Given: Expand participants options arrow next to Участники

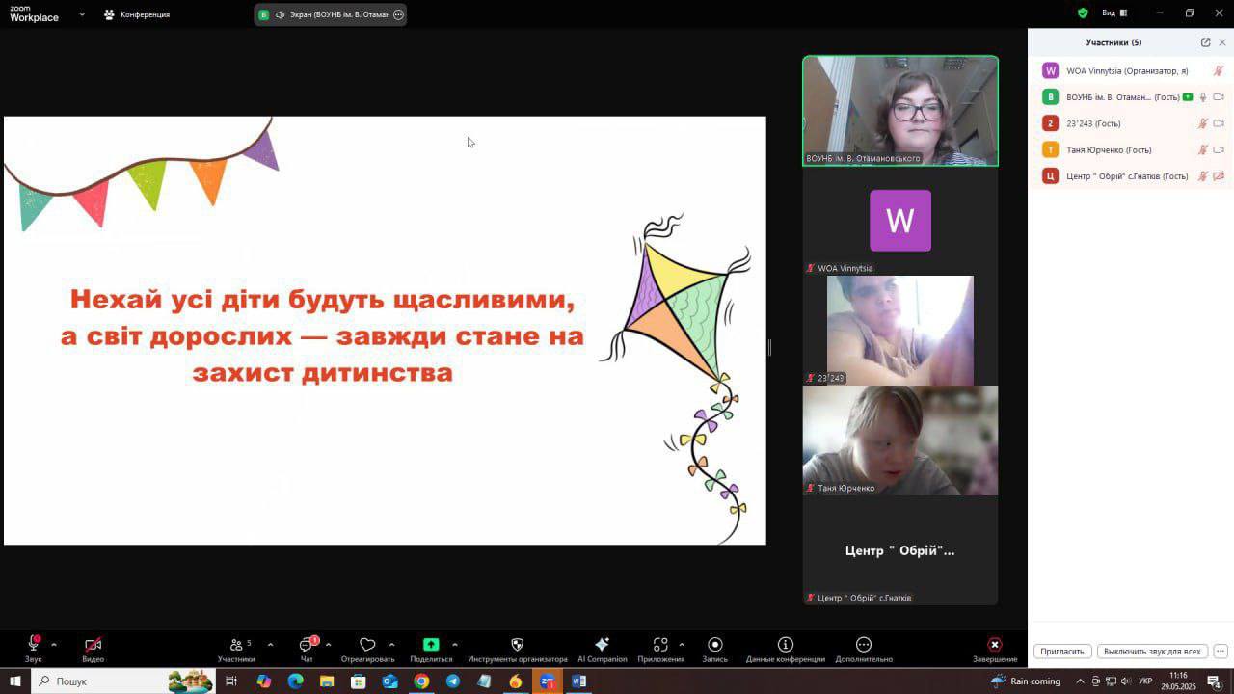Looking at the screenshot, I should (270, 644).
